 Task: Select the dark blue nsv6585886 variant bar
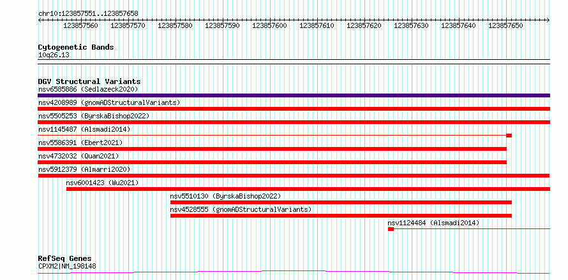pos(294,95)
